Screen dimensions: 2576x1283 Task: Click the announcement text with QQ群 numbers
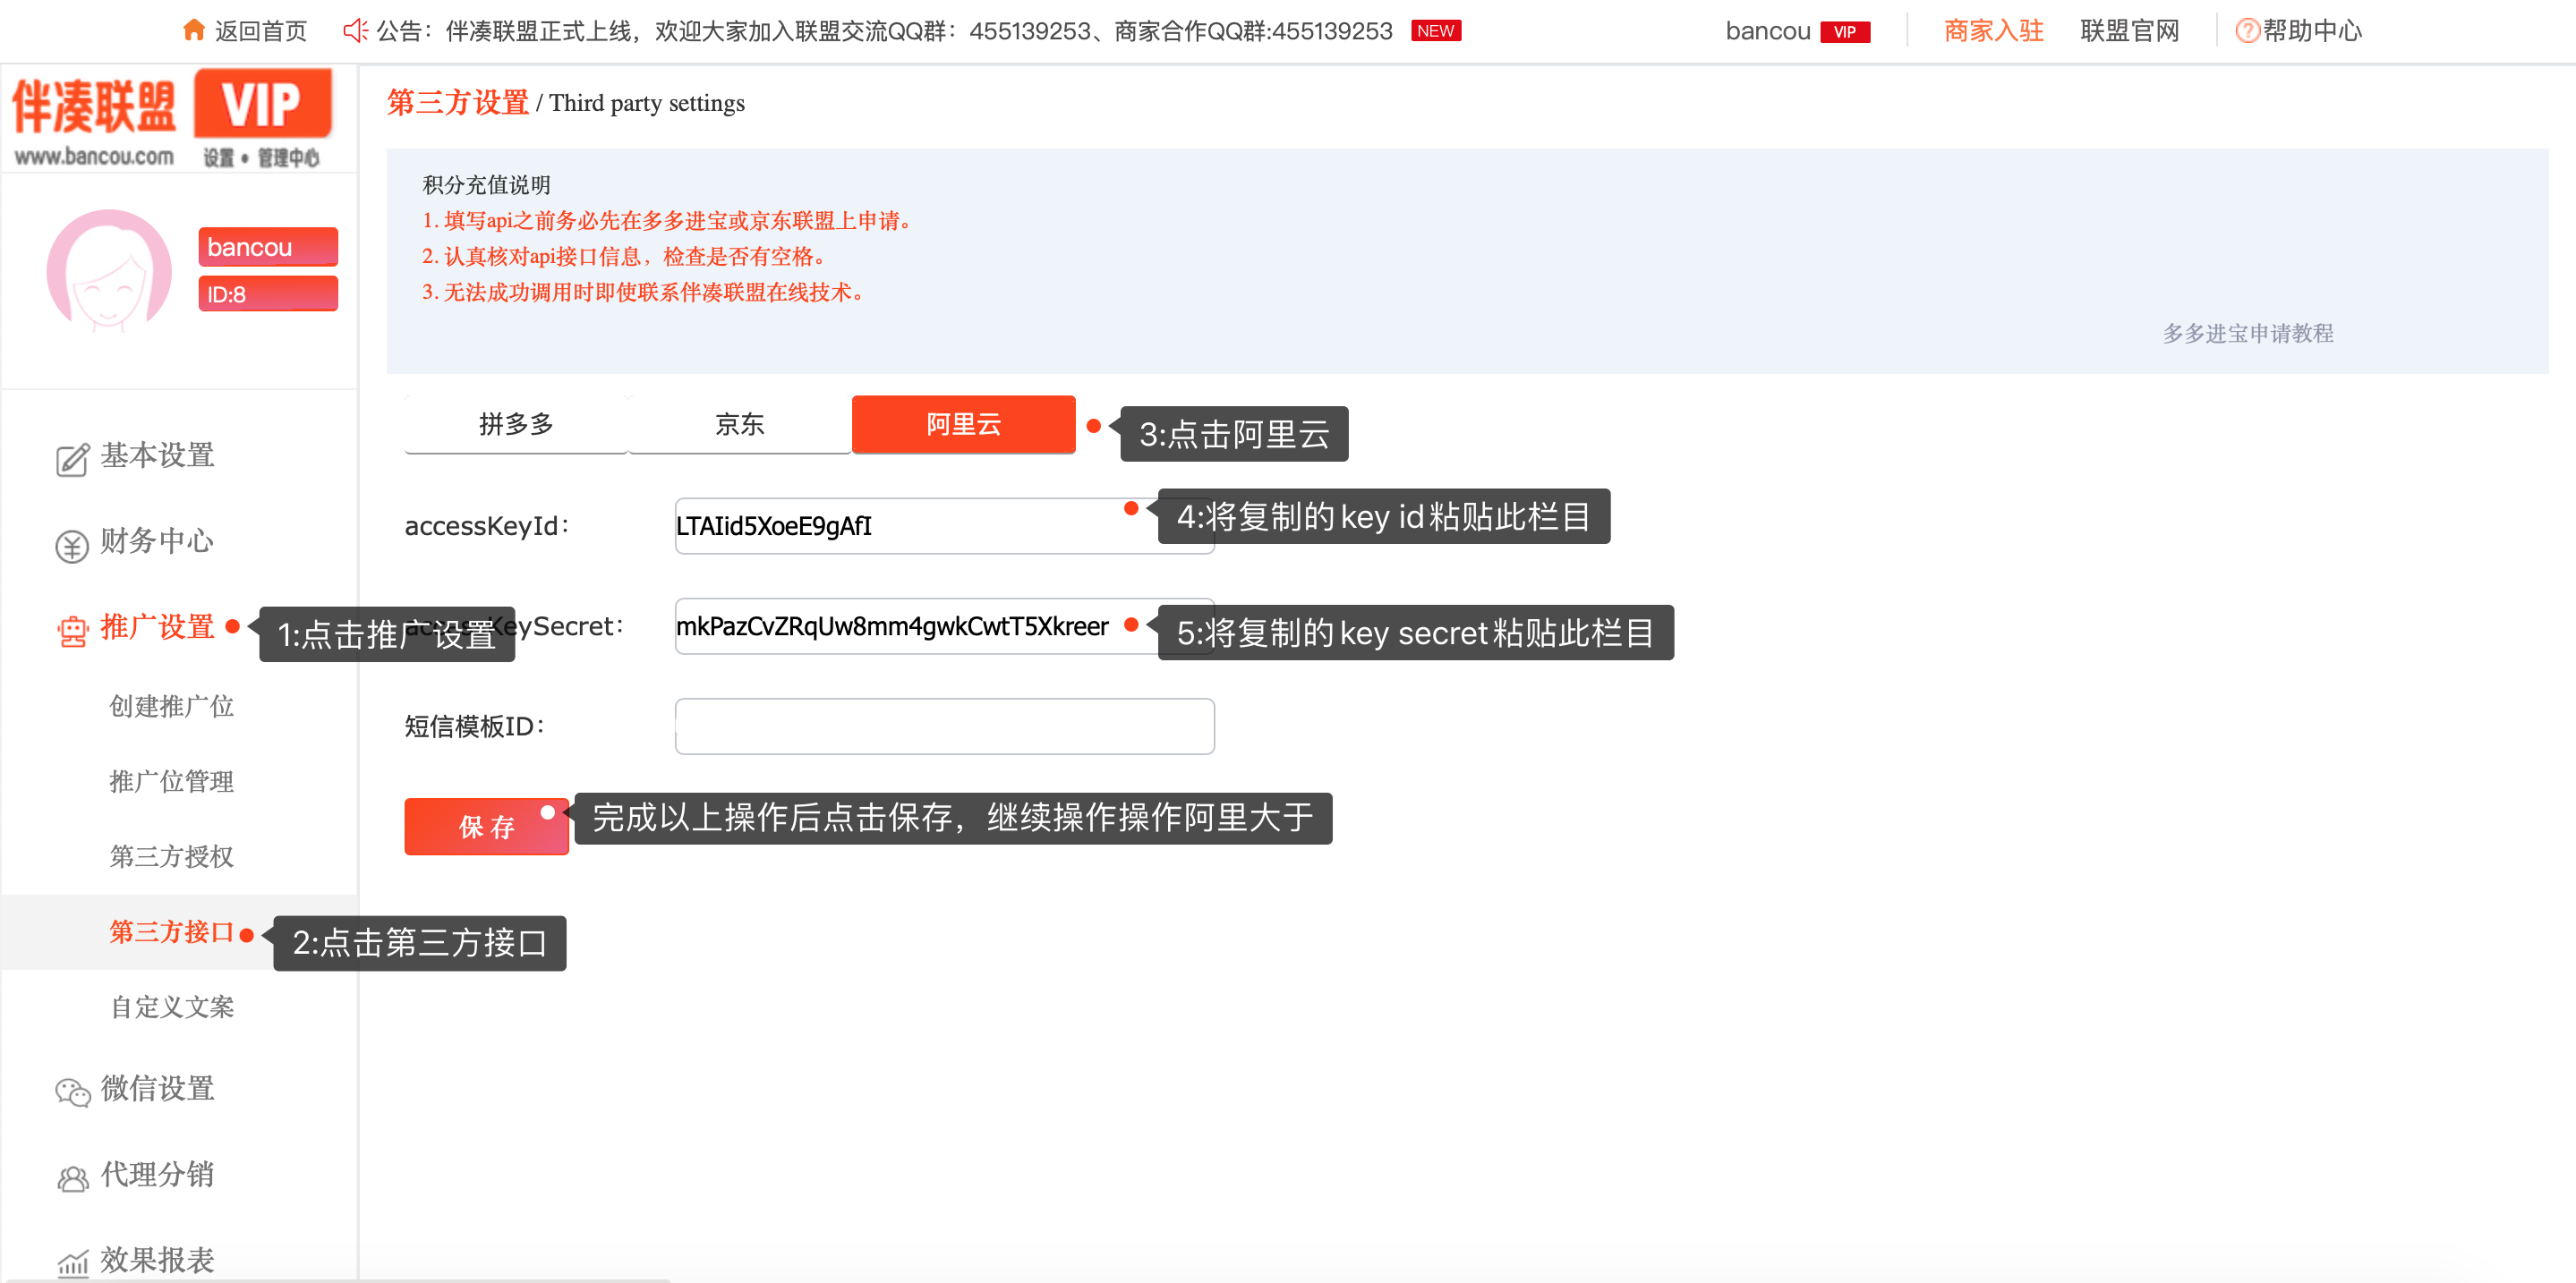click(x=884, y=31)
